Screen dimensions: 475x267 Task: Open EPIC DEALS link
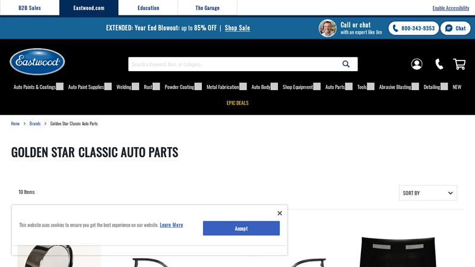(237, 103)
